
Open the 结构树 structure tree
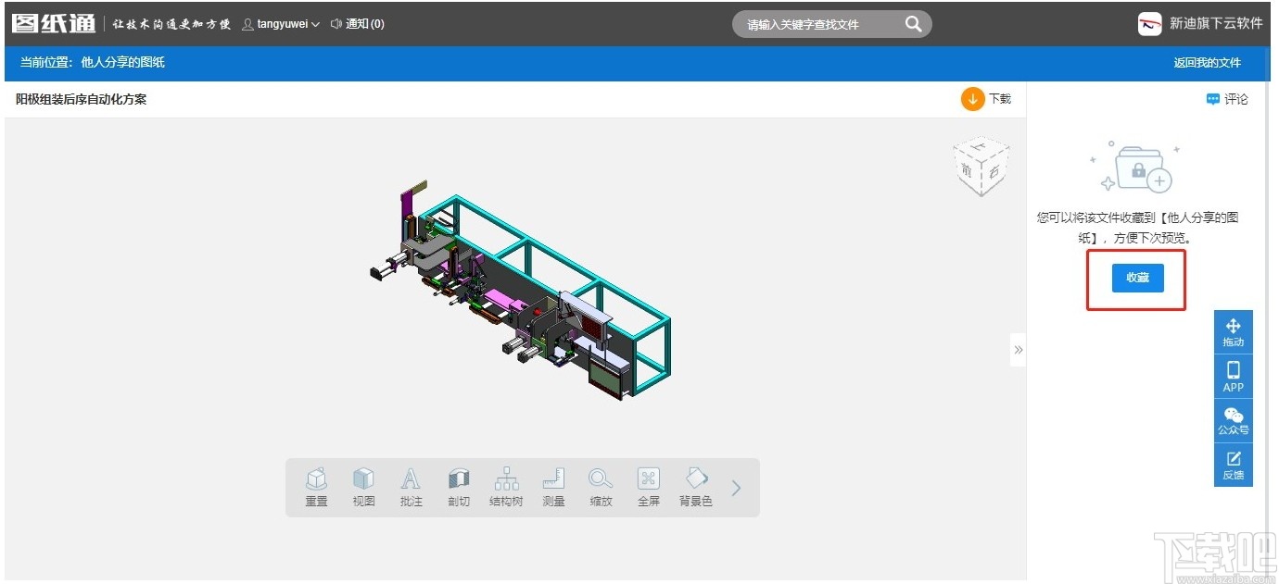click(x=506, y=487)
